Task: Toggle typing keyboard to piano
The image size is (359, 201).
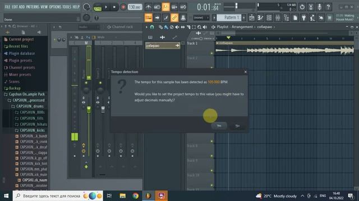Action: [148, 17]
